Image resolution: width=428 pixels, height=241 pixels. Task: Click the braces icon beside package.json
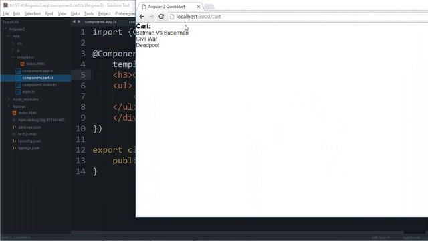(x=14, y=127)
